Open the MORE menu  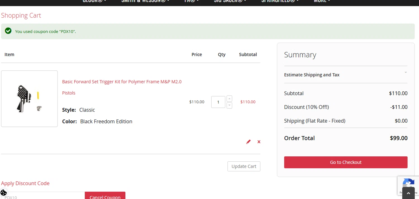[322, 1]
